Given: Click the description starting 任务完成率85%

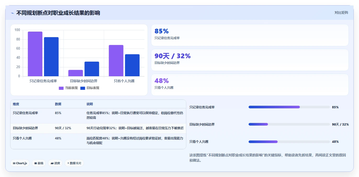Looking at the screenshot, I should coord(135,115).
